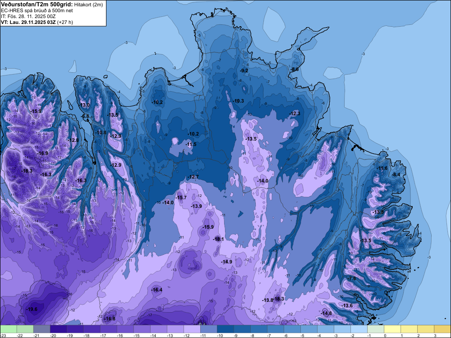This screenshot has height=338, width=451.
Task: Click the -11 label in the legend bar
Action: pos(203,335)
